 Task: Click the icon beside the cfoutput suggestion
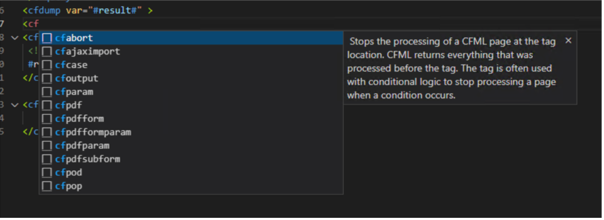click(47, 79)
